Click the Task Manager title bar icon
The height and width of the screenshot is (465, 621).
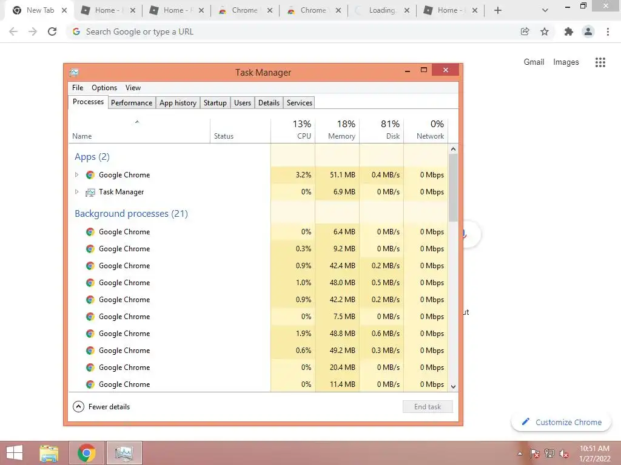coord(74,73)
